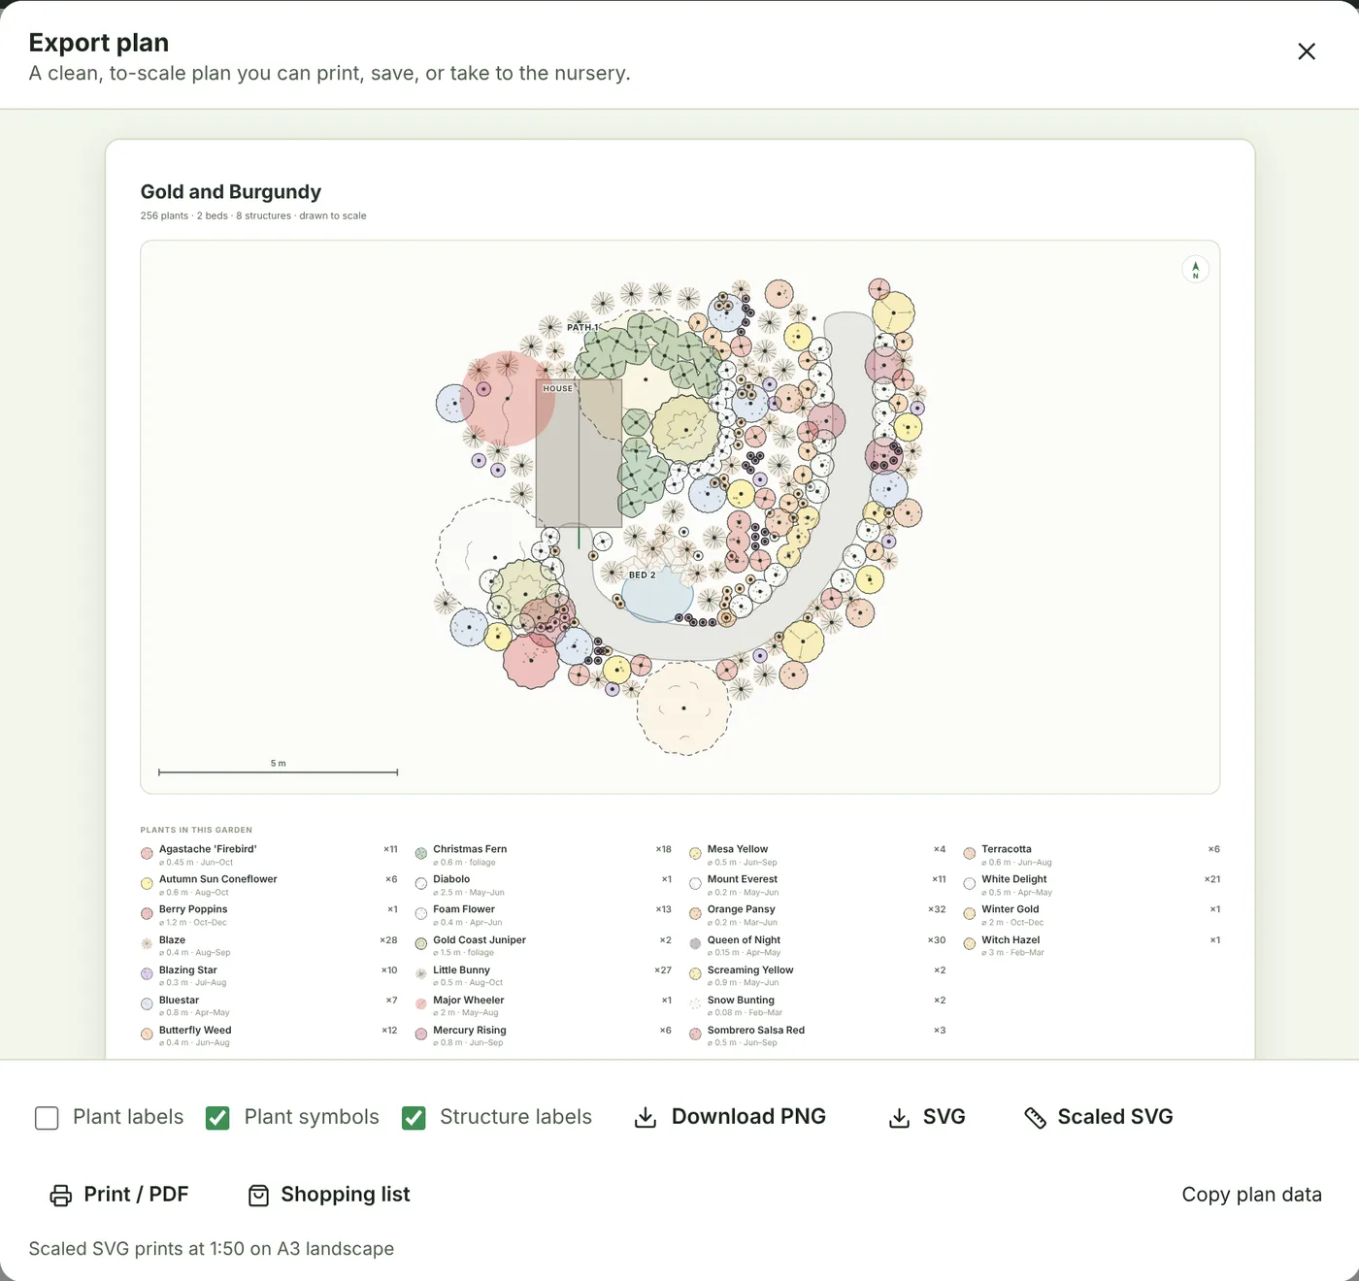Click the Queen of Night ×30 count
The image size is (1359, 1281).
[x=937, y=940]
